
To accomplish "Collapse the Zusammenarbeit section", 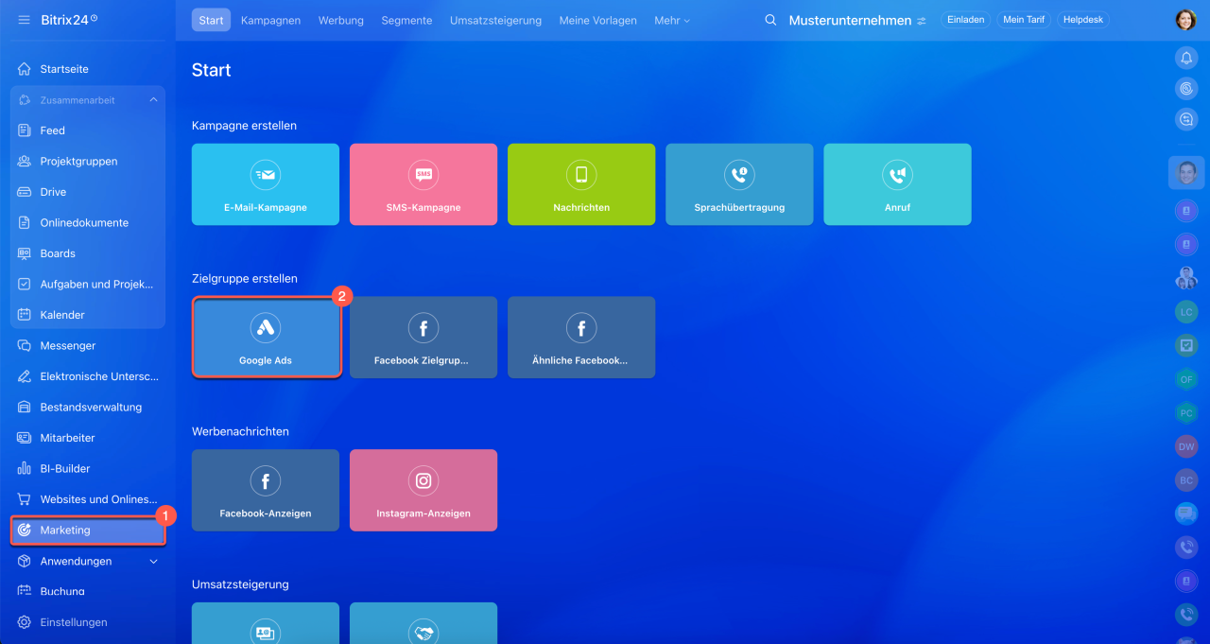I will click(153, 100).
